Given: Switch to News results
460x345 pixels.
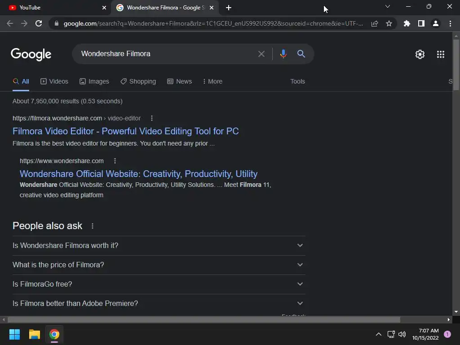Looking at the screenshot, I should pyautogui.click(x=180, y=82).
